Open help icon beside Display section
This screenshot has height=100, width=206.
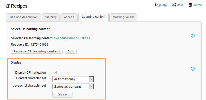click(x=193, y=69)
